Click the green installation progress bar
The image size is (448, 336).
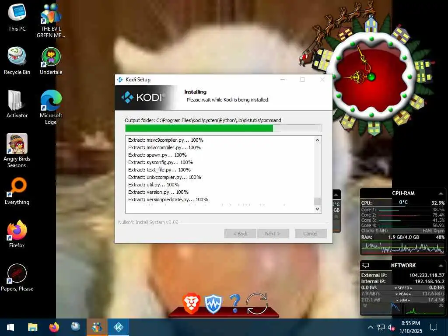click(x=224, y=128)
